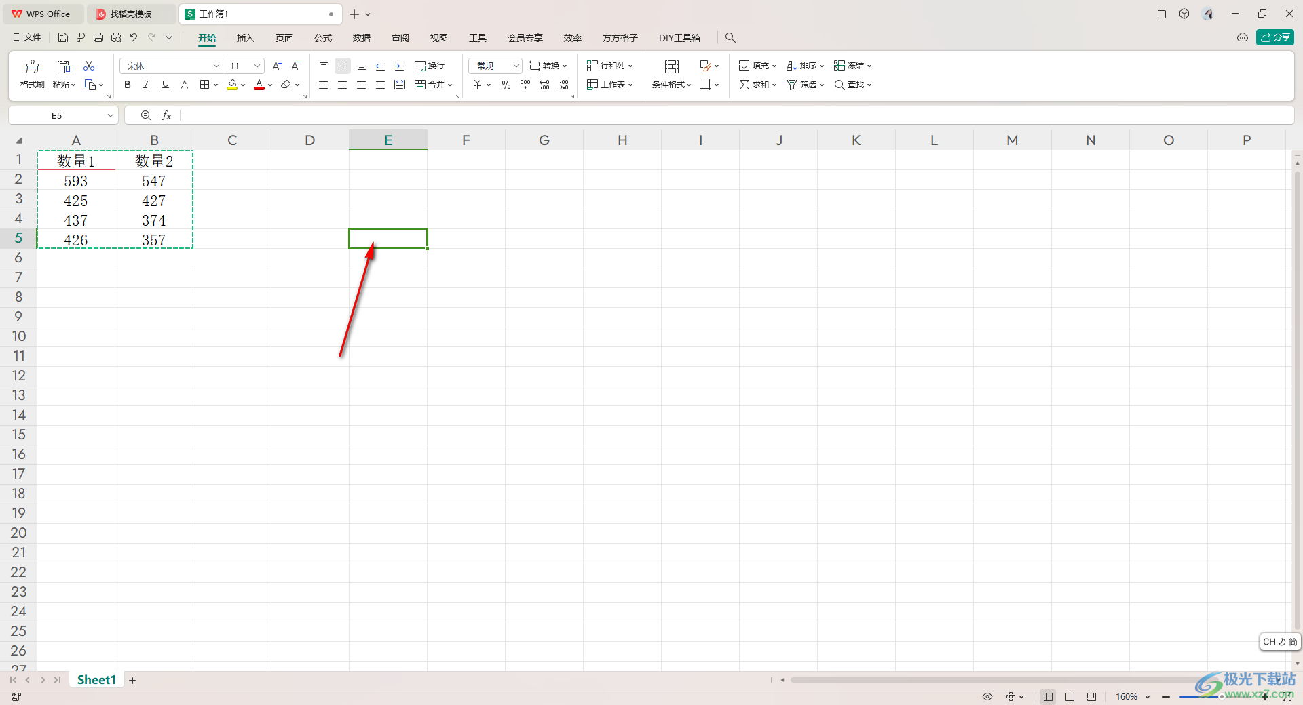The image size is (1303, 705).
Task: Click the Select All corner triangle
Action: (19, 140)
